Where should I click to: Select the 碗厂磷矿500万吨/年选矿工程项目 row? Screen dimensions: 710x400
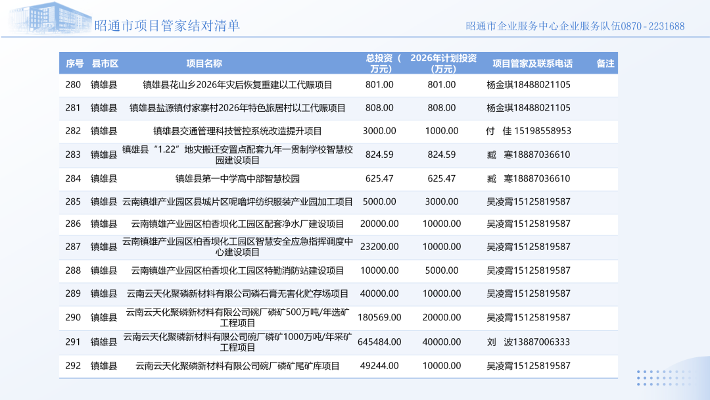[237, 318]
